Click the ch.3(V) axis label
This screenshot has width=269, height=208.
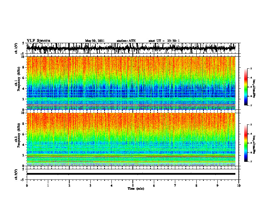click(x=16, y=174)
